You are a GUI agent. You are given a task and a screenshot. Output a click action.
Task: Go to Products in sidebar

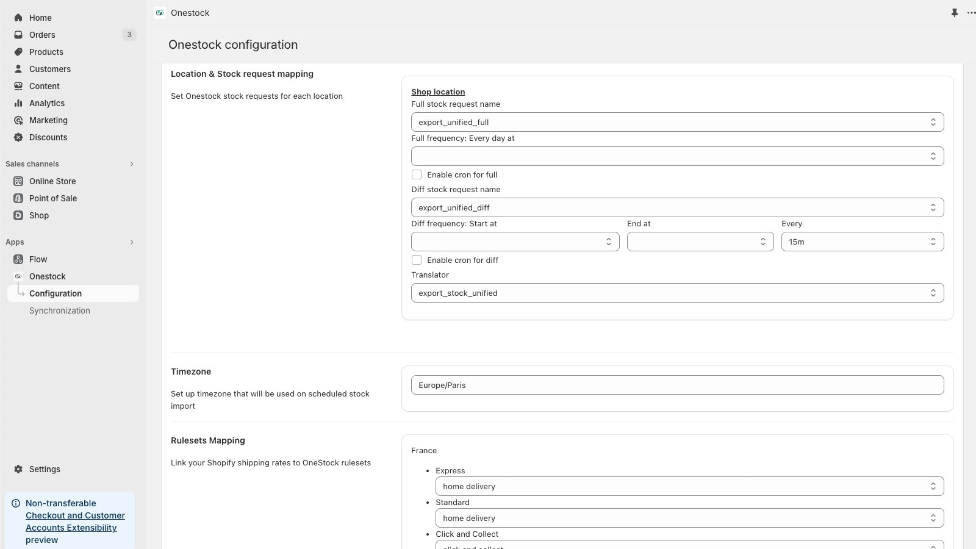[x=73, y=52]
